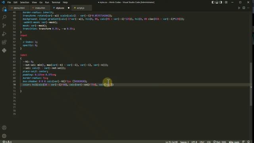Click the editor vertical scrollbar thumb
Screen dimensions: 254x143
click(x=251, y=84)
